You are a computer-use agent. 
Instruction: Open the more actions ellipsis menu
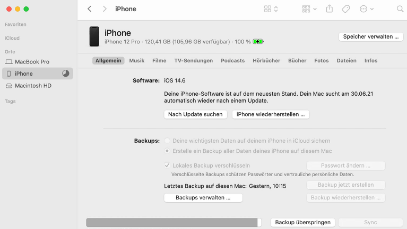(x=366, y=9)
